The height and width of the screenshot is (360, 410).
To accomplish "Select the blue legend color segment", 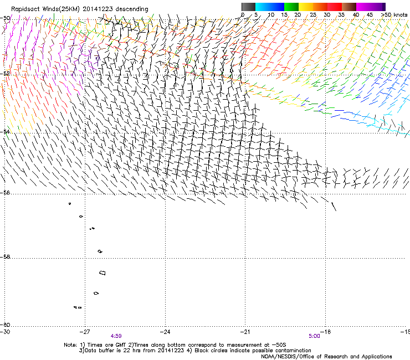I will [277, 7].
